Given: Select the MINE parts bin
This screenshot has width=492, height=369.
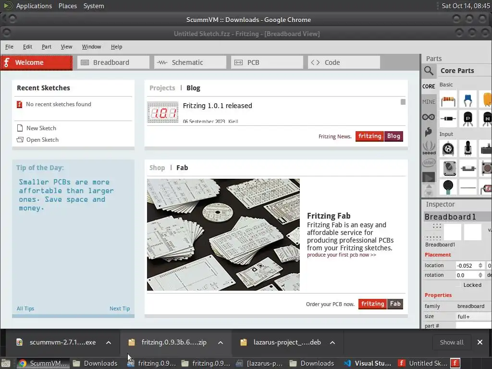Looking at the screenshot, I should coord(429,102).
